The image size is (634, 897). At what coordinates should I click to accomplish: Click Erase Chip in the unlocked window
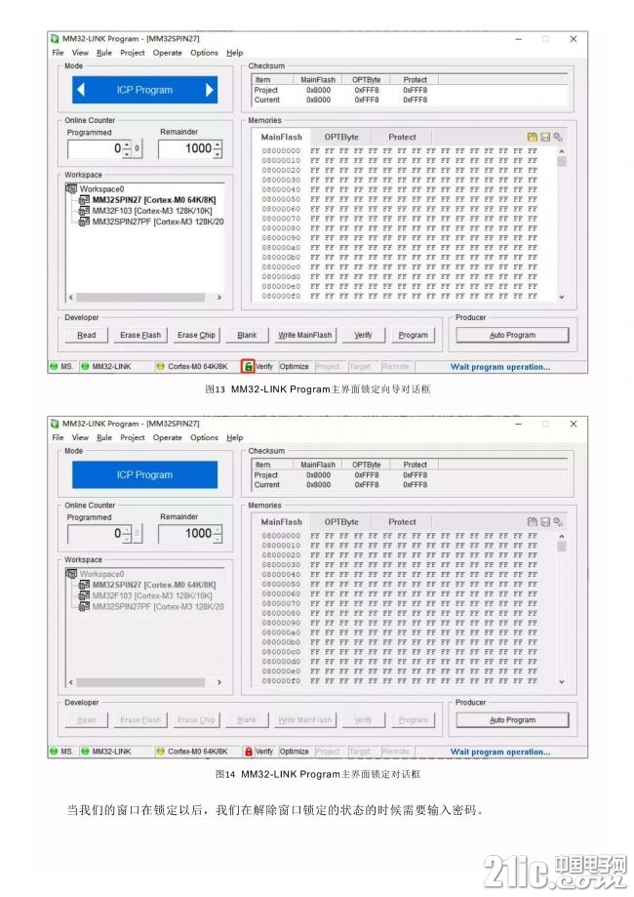(x=196, y=335)
